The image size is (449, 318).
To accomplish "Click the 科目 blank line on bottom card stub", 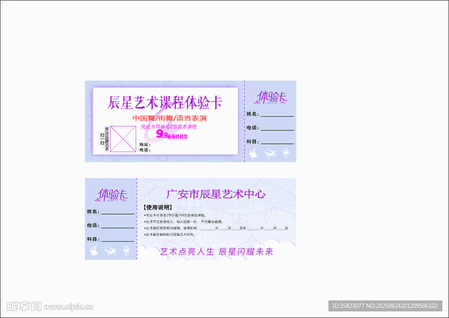I will tap(118, 241).
